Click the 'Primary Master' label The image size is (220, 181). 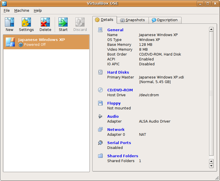[x=120, y=77]
